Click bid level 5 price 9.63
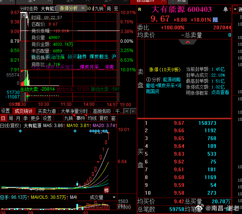 click(179, 154)
